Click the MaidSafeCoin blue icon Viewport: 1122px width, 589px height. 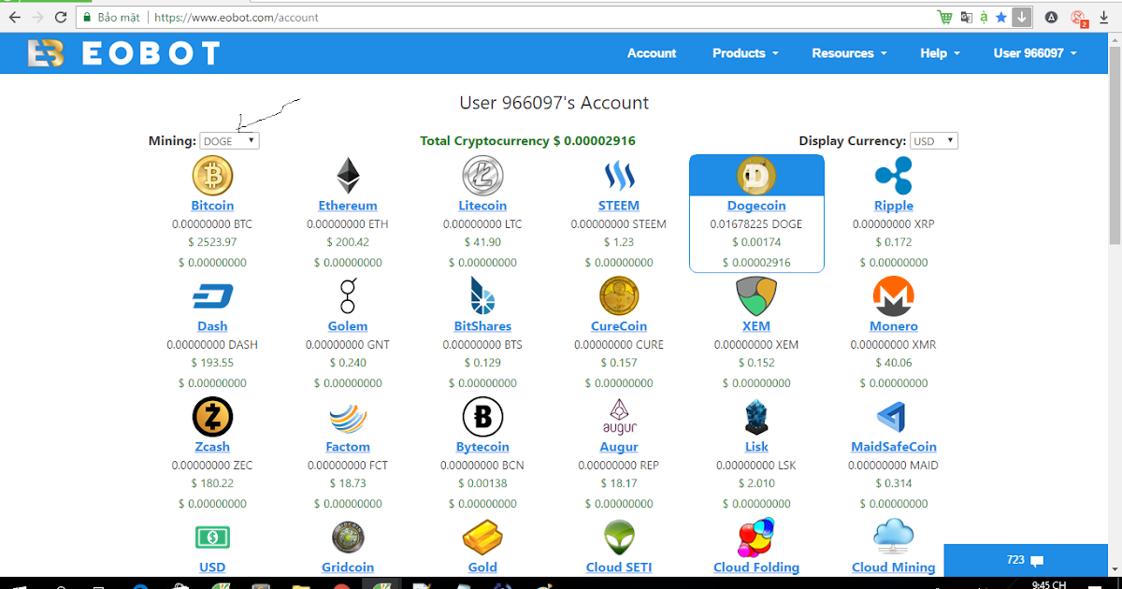tap(893, 417)
